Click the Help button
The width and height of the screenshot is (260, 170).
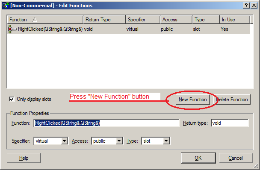coord(24,158)
